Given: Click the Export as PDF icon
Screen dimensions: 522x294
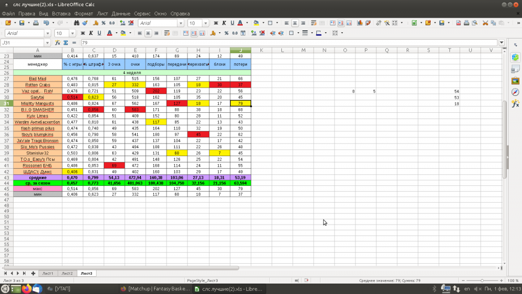Looking at the screenshot, I should [x=458, y=23].
